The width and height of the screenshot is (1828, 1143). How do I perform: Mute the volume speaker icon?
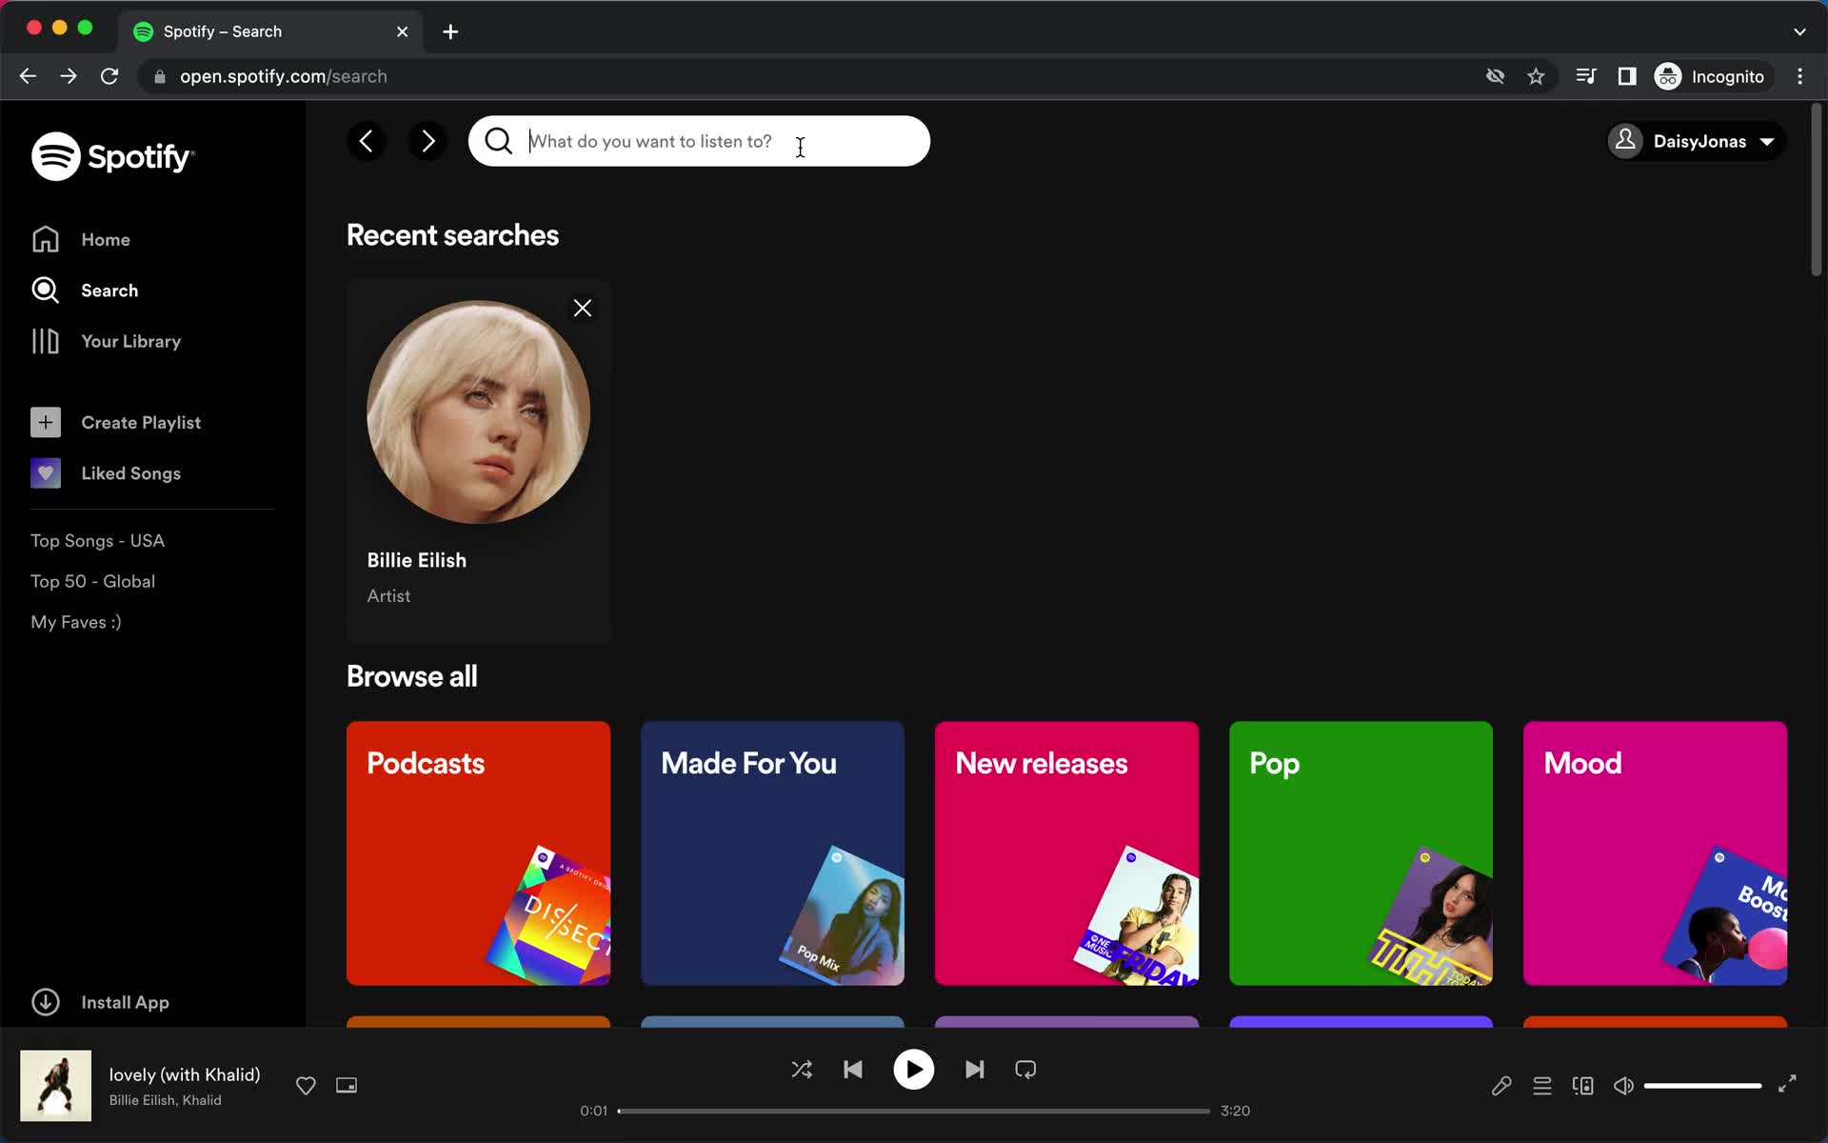point(1624,1085)
